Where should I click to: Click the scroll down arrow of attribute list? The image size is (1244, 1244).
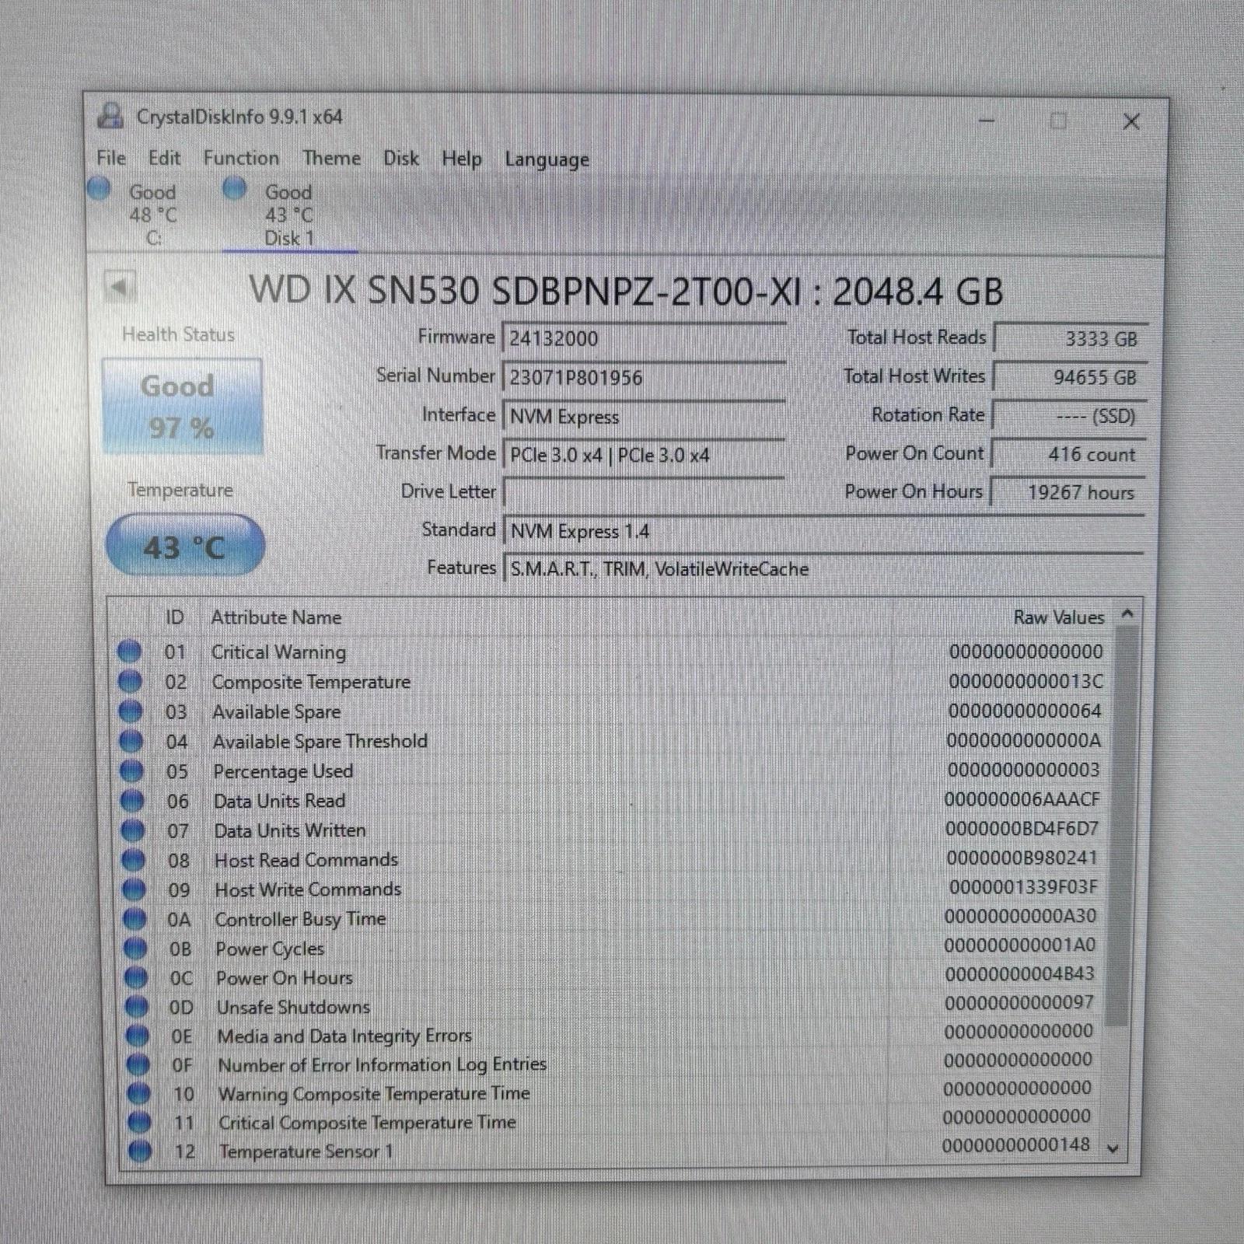point(1114,1148)
